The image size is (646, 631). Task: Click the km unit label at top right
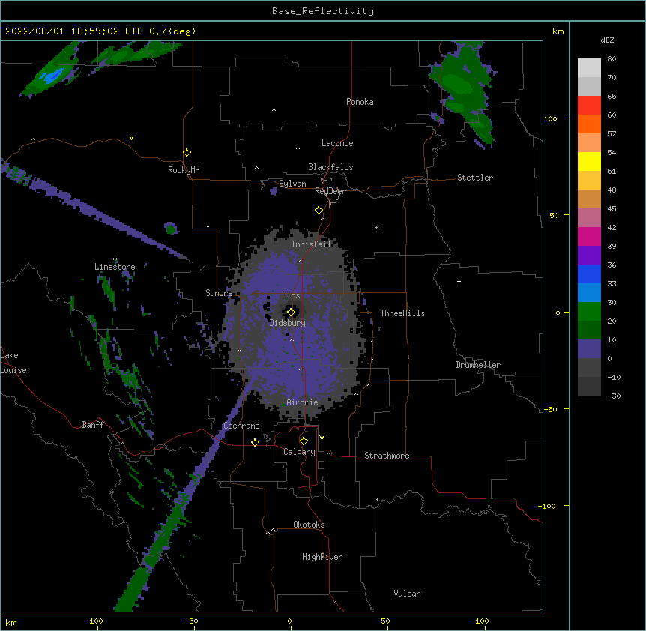558,31
